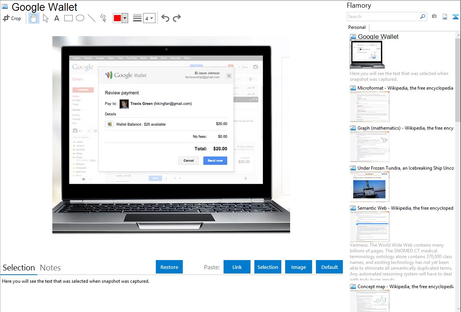Select the straight line tool
Screen dimensions: 461x312
point(92,18)
